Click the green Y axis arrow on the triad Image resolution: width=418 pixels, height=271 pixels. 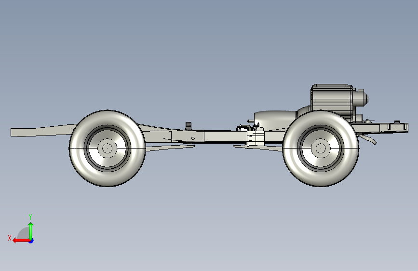coord(31,231)
